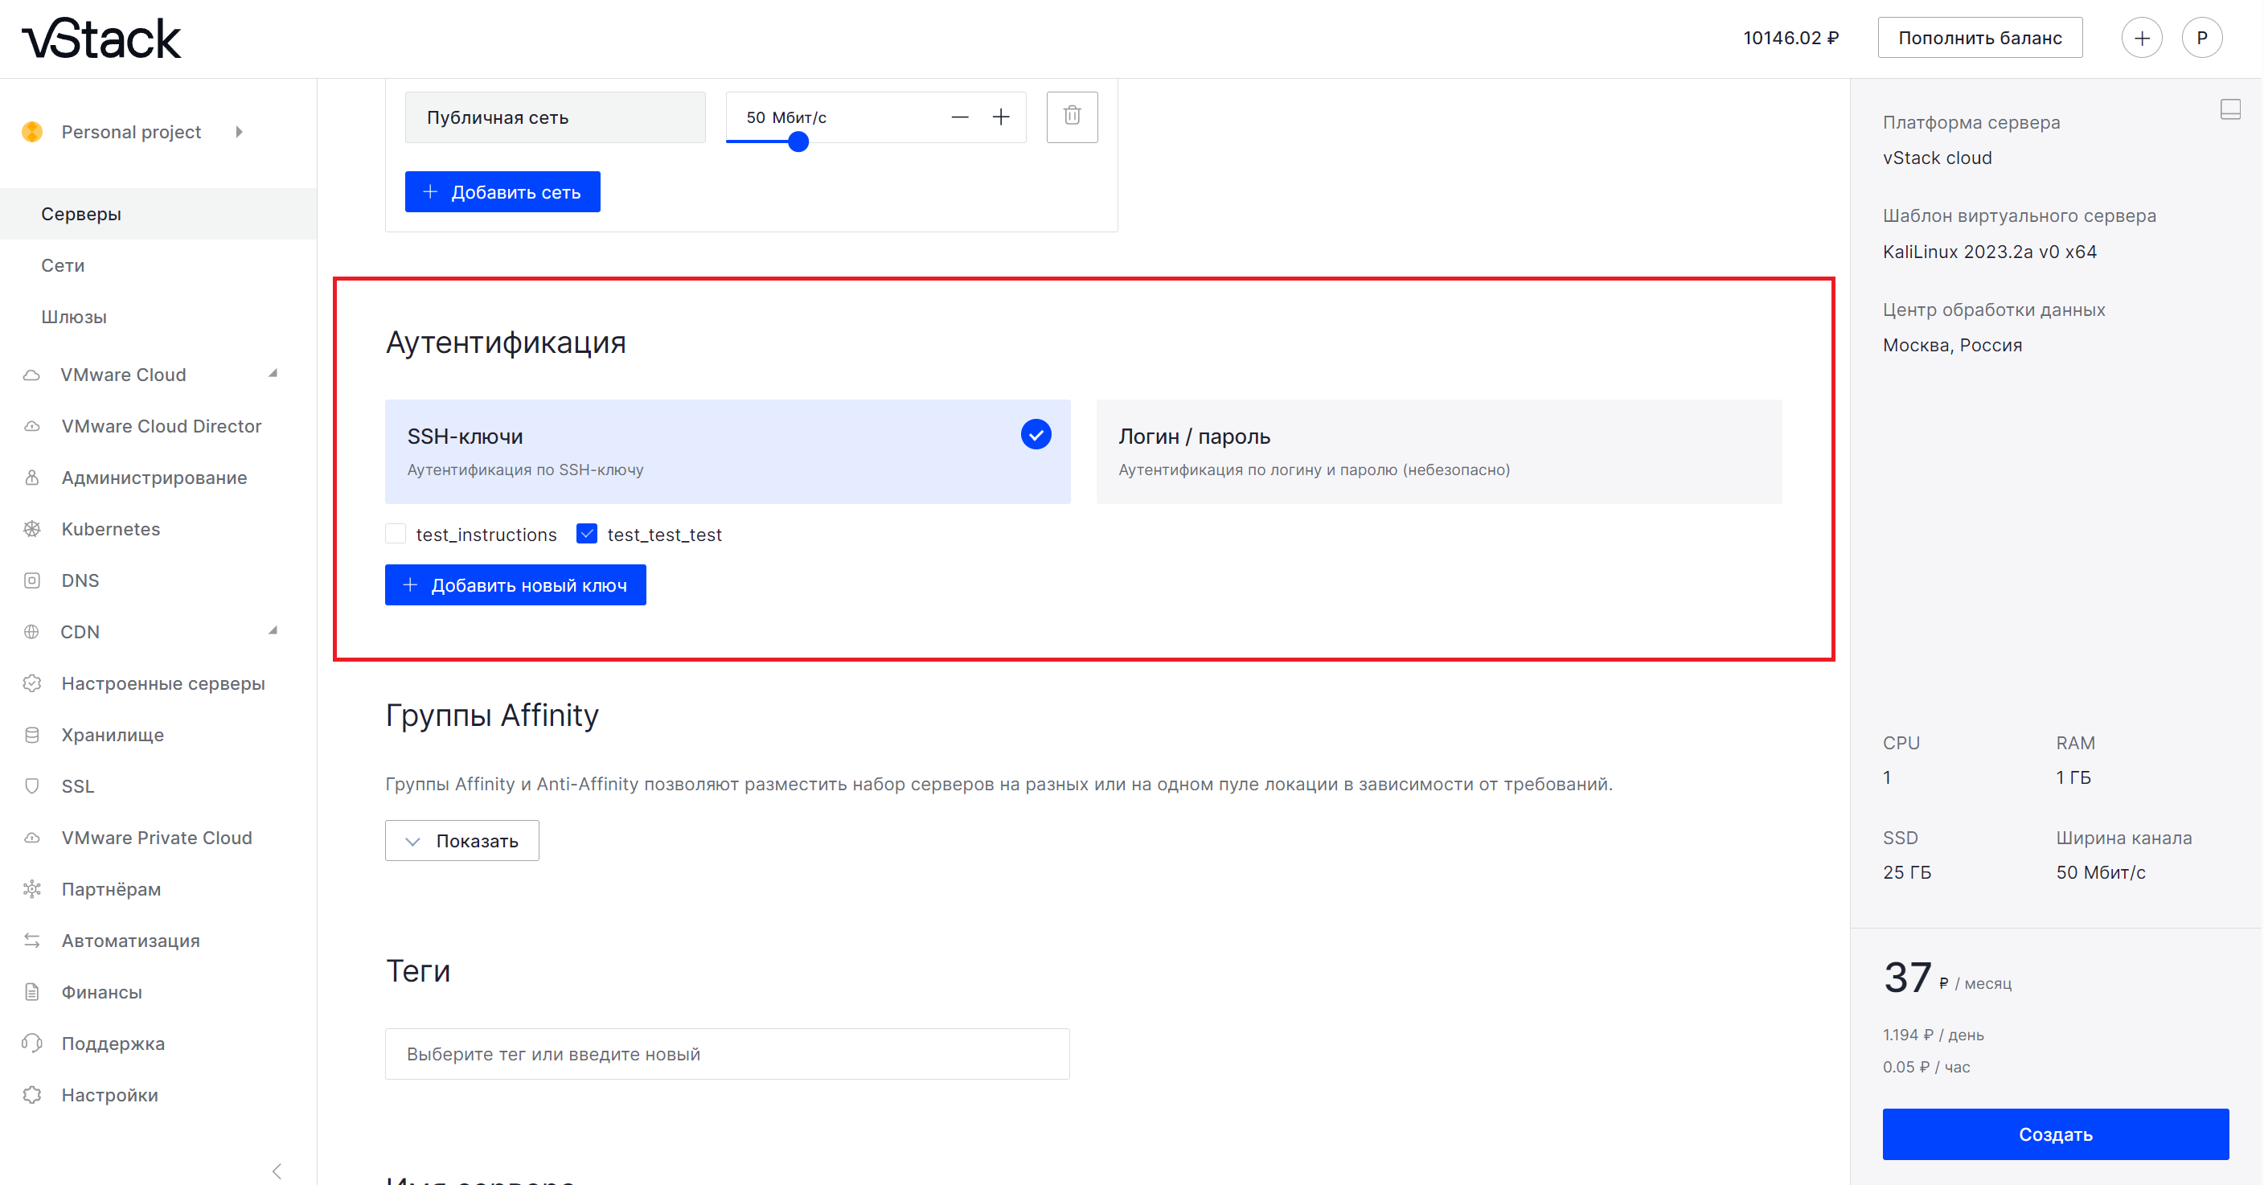Screen dimensions: 2264x1185
Task: Click the Автоматизация arrows icon
Action: point(31,941)
